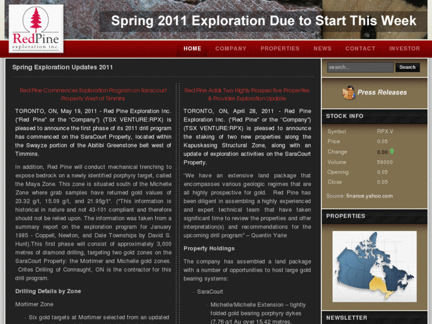Click the Mortimer Zone text
432x324 pixels.
point(34,304)
